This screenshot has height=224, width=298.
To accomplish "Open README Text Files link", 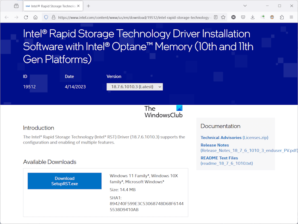I will tap(227, 161).
